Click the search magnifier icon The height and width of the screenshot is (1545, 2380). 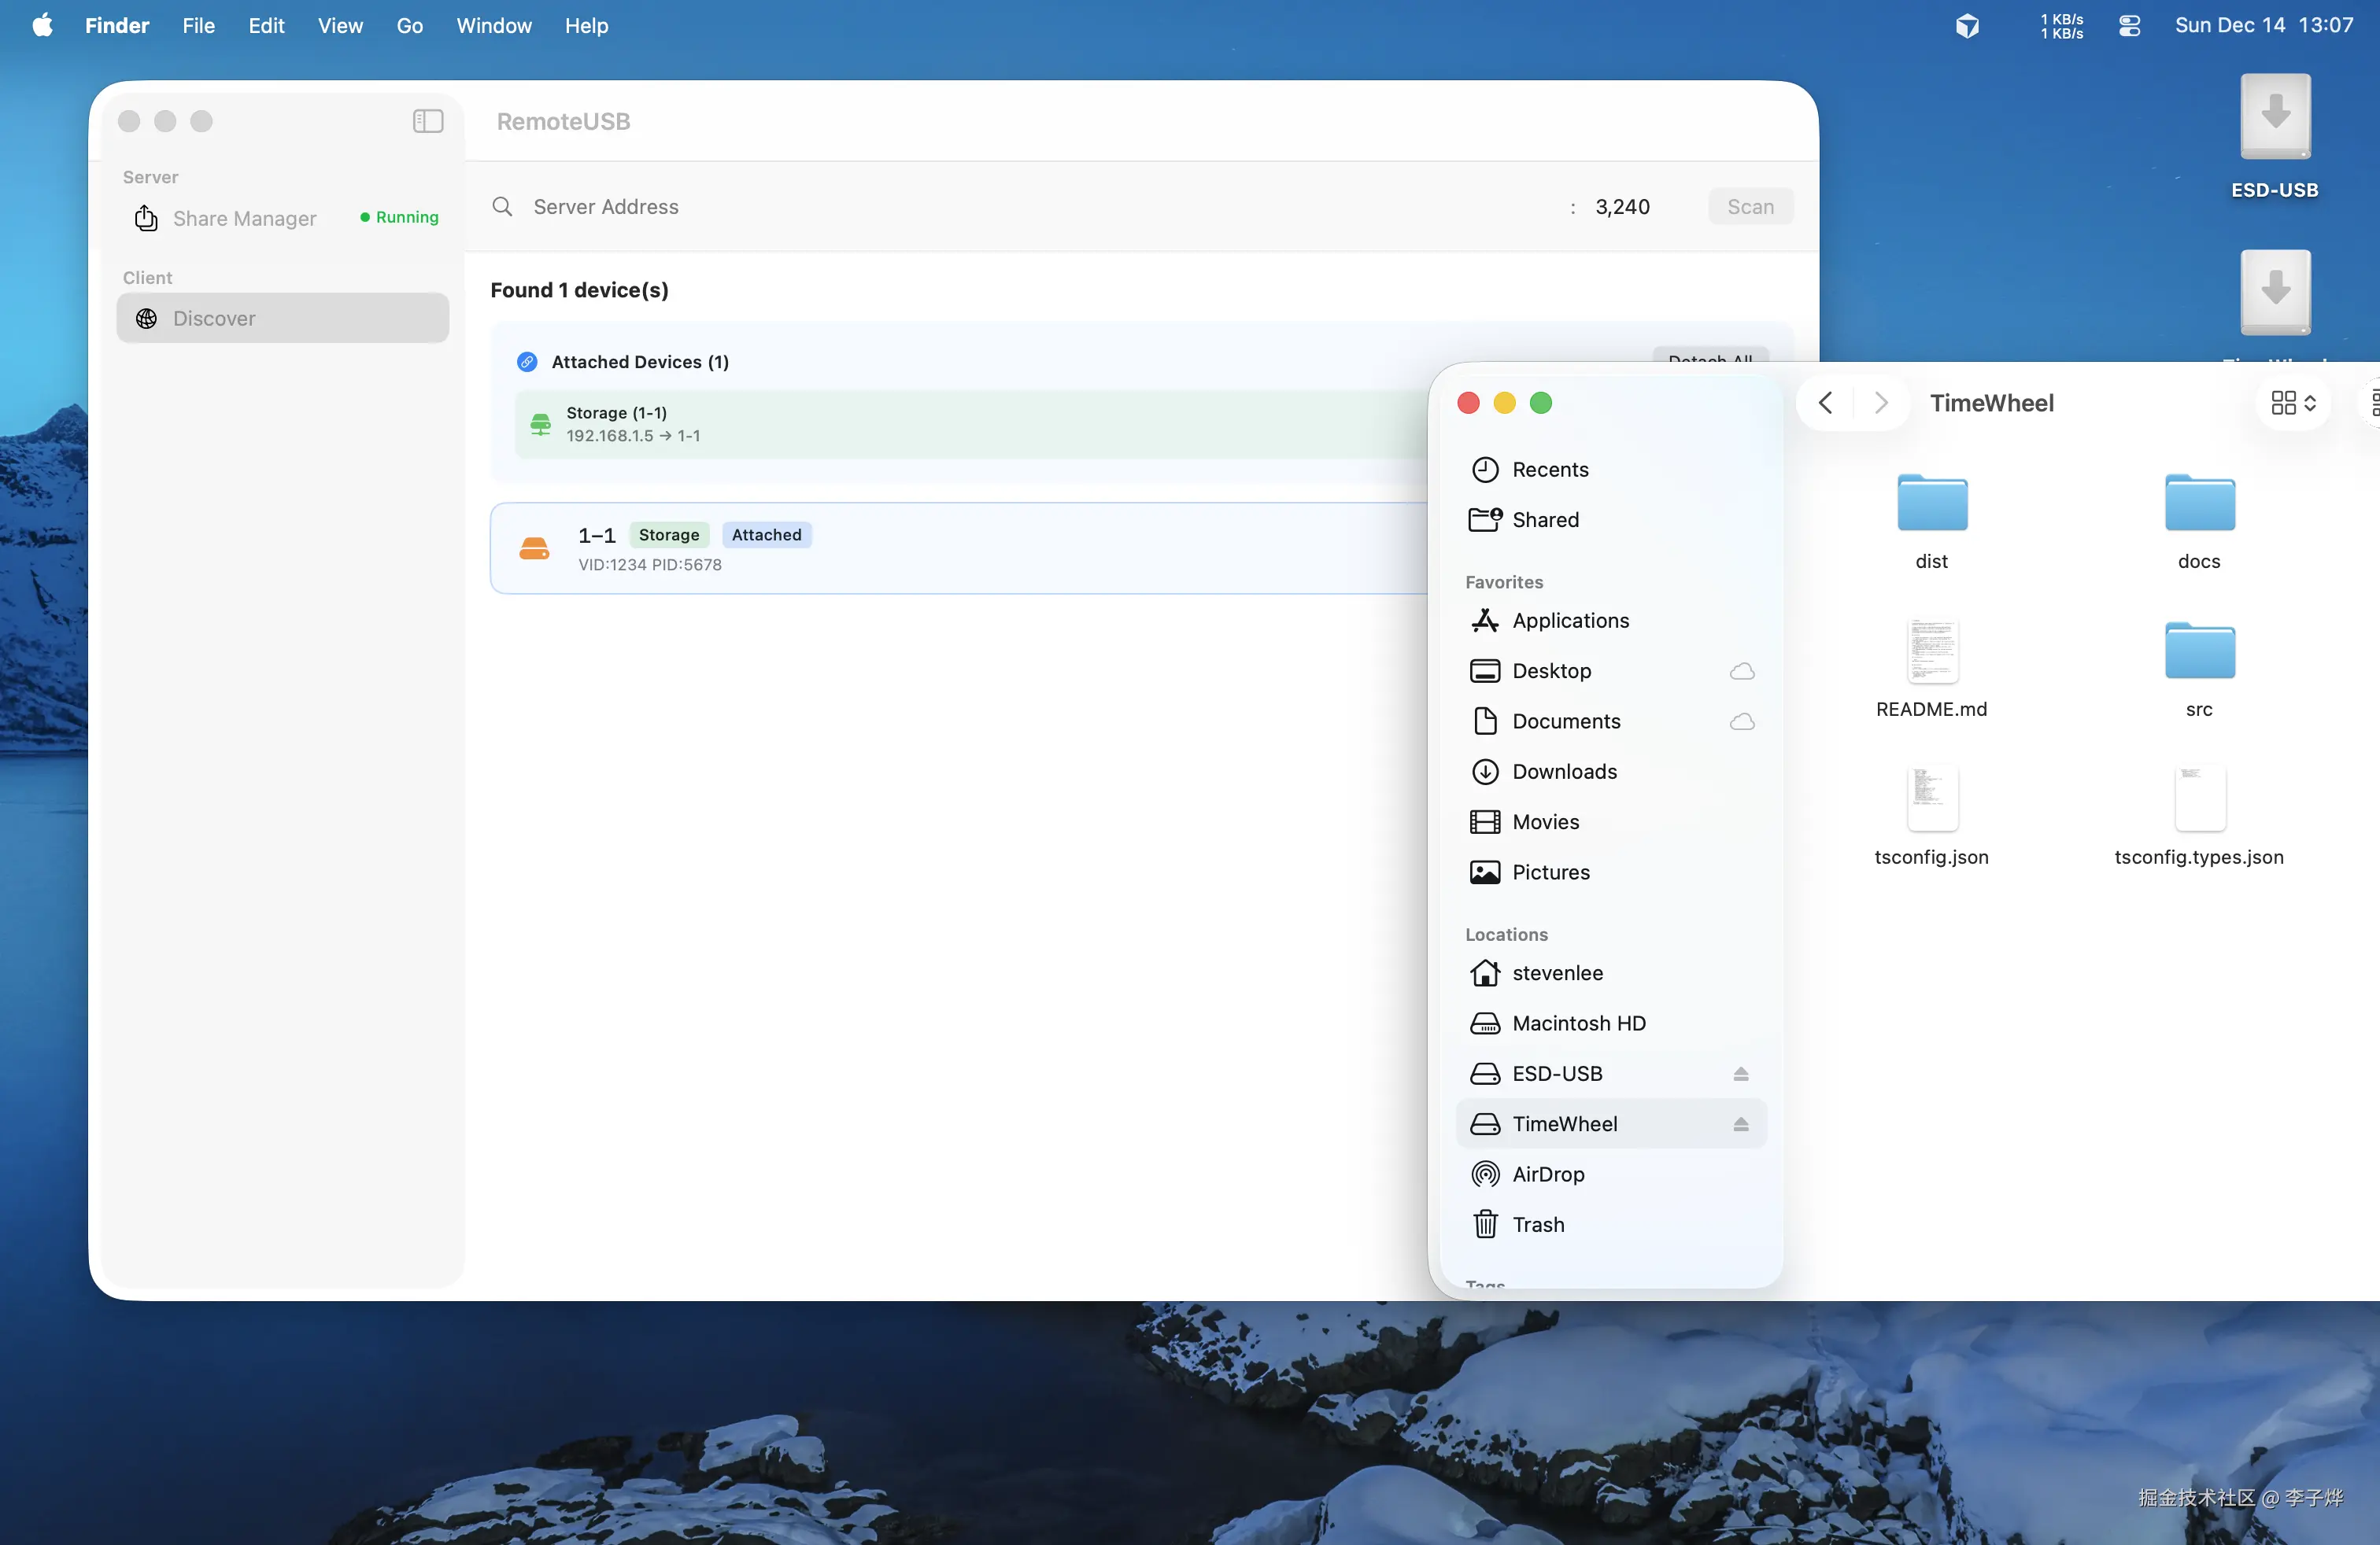502,206
